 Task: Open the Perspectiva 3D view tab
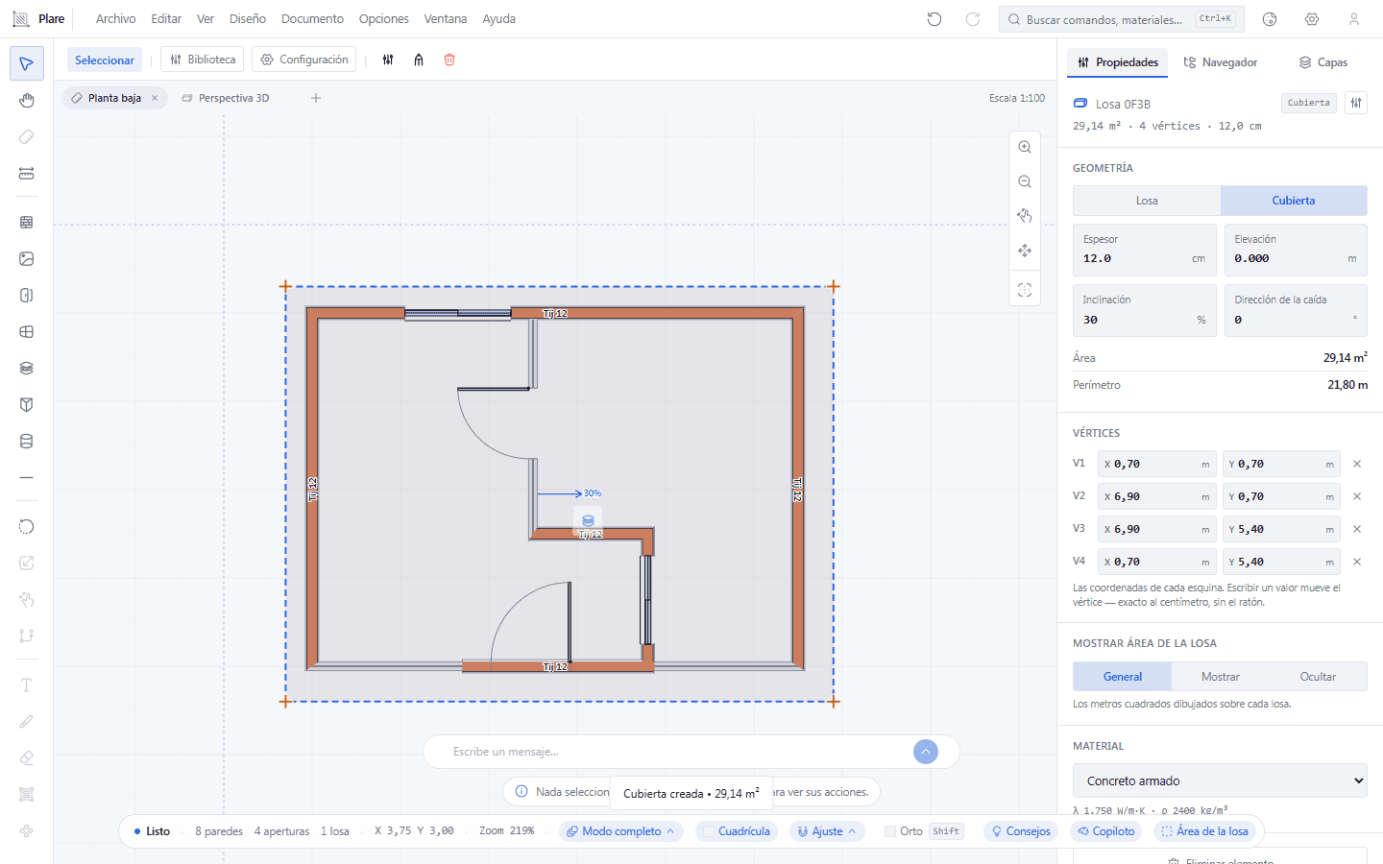[x=226, y=98]
